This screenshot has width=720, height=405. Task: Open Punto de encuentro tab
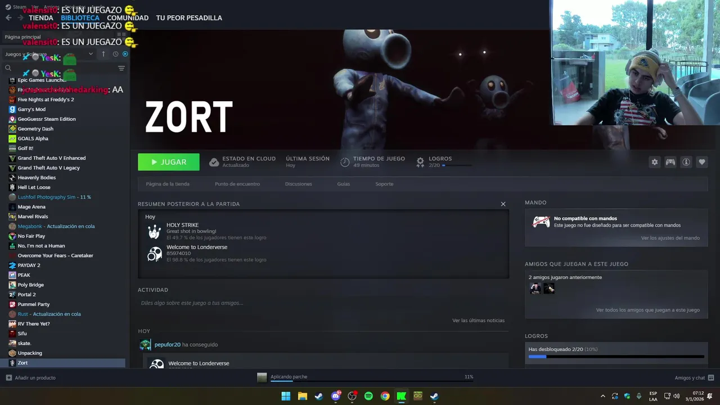pyautogui.click(x=237, y=184)
